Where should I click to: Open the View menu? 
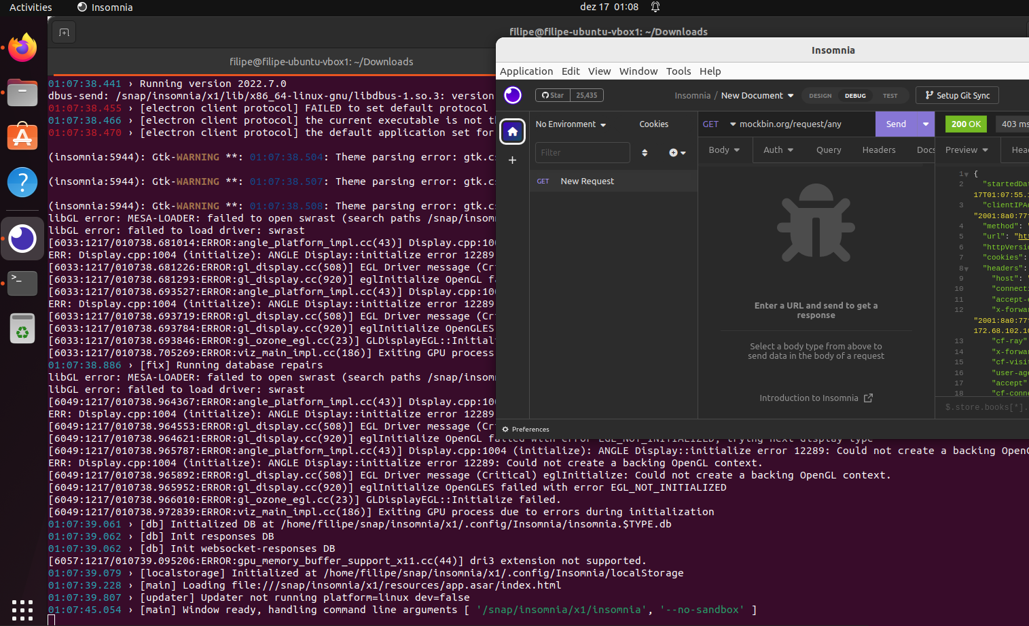point(599,71)
